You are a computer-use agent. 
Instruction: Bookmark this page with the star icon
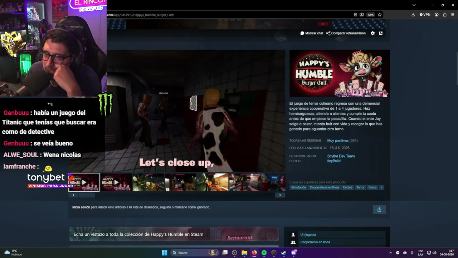[380, 15]
